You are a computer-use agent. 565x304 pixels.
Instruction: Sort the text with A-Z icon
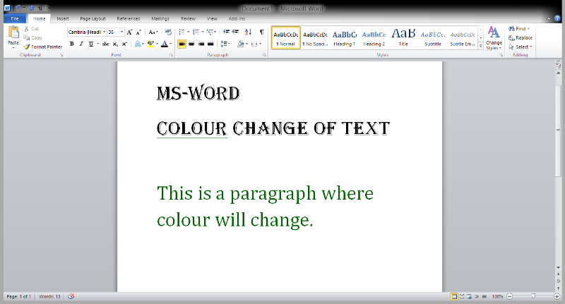click(248, 32)
